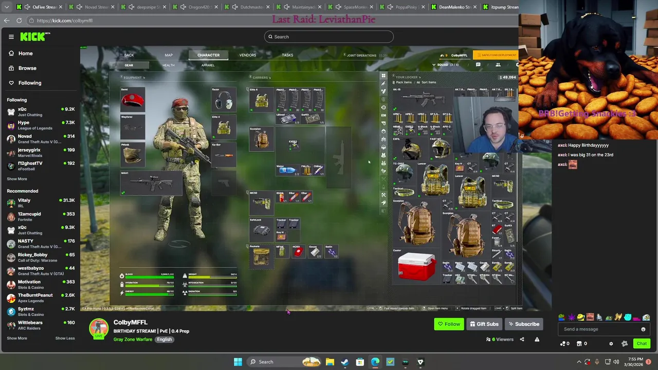
Task: Switch to the itzpump Stream tab
Action: click(x=501, y=7)
